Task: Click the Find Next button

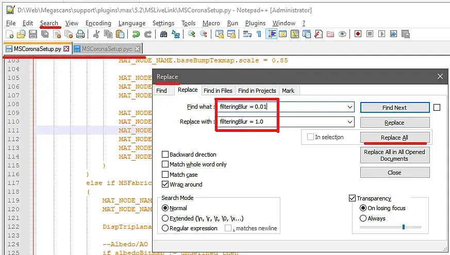Action: pyautogui.click(x=395, y=108)
